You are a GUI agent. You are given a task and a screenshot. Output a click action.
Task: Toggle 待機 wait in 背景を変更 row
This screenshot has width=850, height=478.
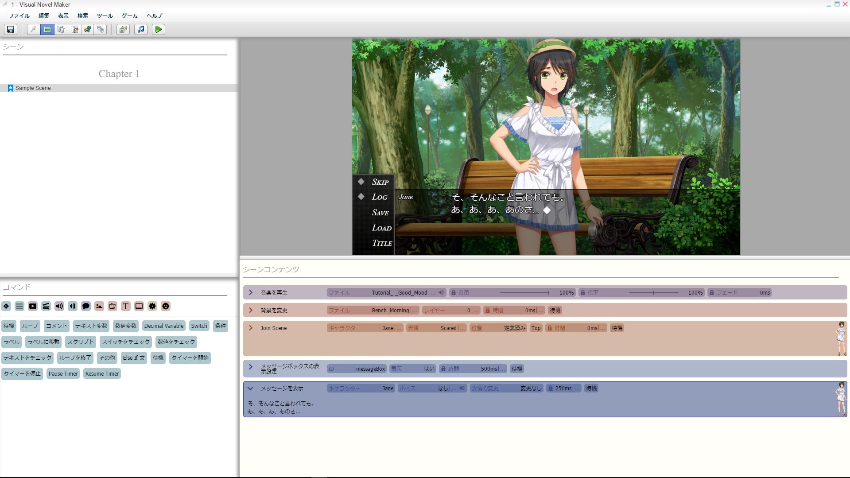555,311
